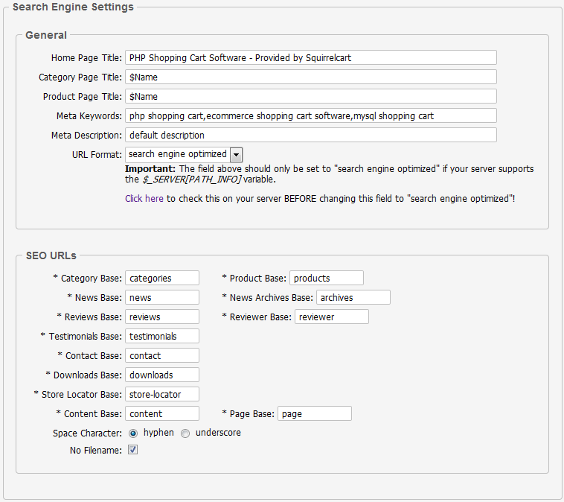Click the Category Base input
The height and width of the screenshot is (502, 564).
pos(162,278)
